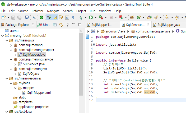186x113 pixels.
Task: Open the Spring Boot Dashboard icon
Action: [41, 17]
